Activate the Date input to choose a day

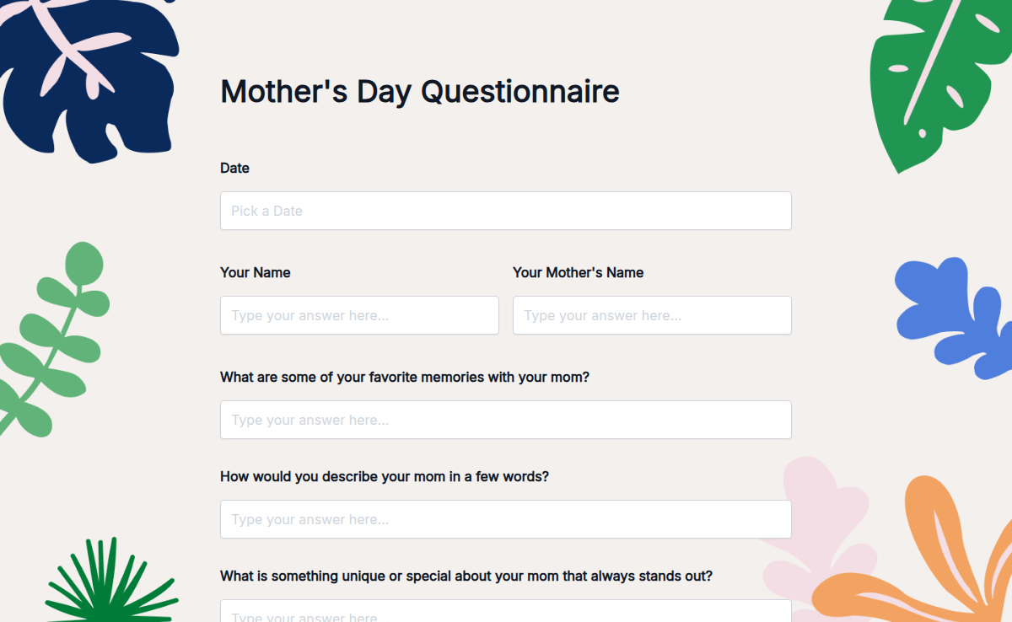coord(505,210)
